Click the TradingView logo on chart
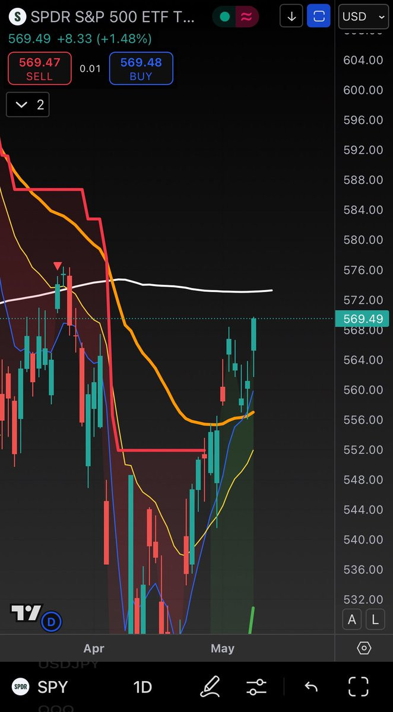Screen dimensions: 393x712 point(26,613)
